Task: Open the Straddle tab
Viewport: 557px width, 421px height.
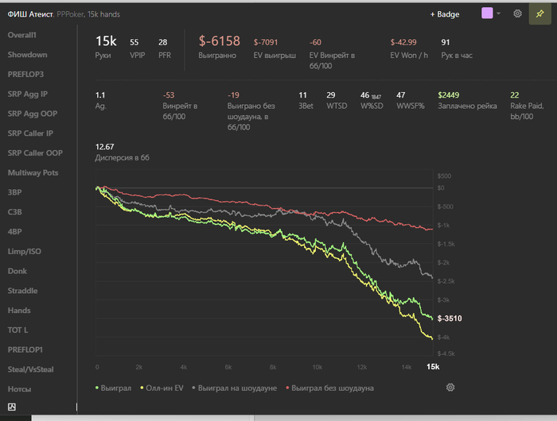Action: (22, 291)
